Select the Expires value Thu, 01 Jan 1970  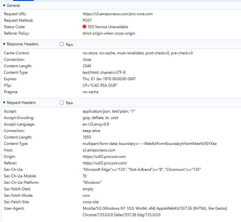[109, 79]
